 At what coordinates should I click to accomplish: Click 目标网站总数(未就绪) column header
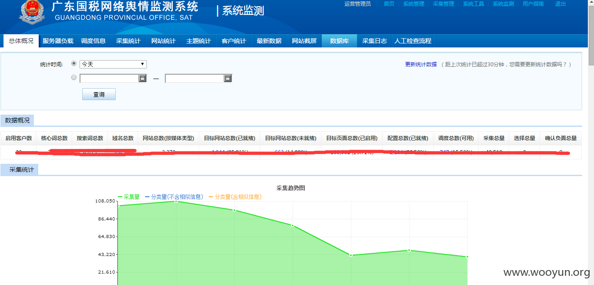tap(291, 138)
